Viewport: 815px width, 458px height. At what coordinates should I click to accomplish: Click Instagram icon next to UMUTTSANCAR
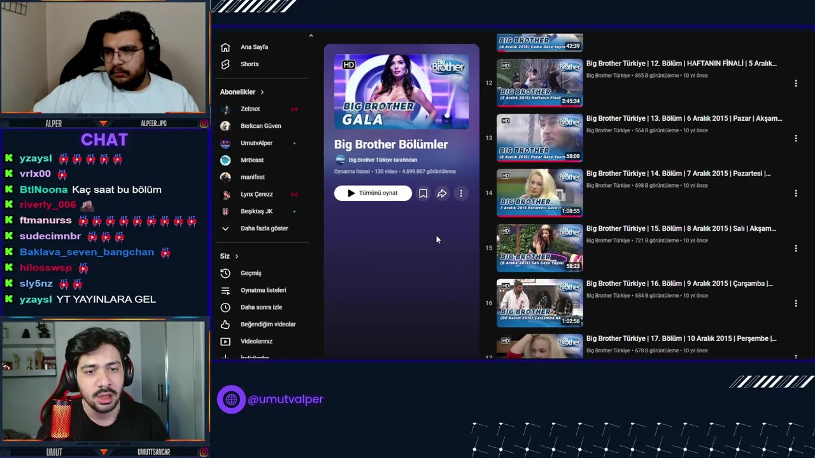pos(204,452)
